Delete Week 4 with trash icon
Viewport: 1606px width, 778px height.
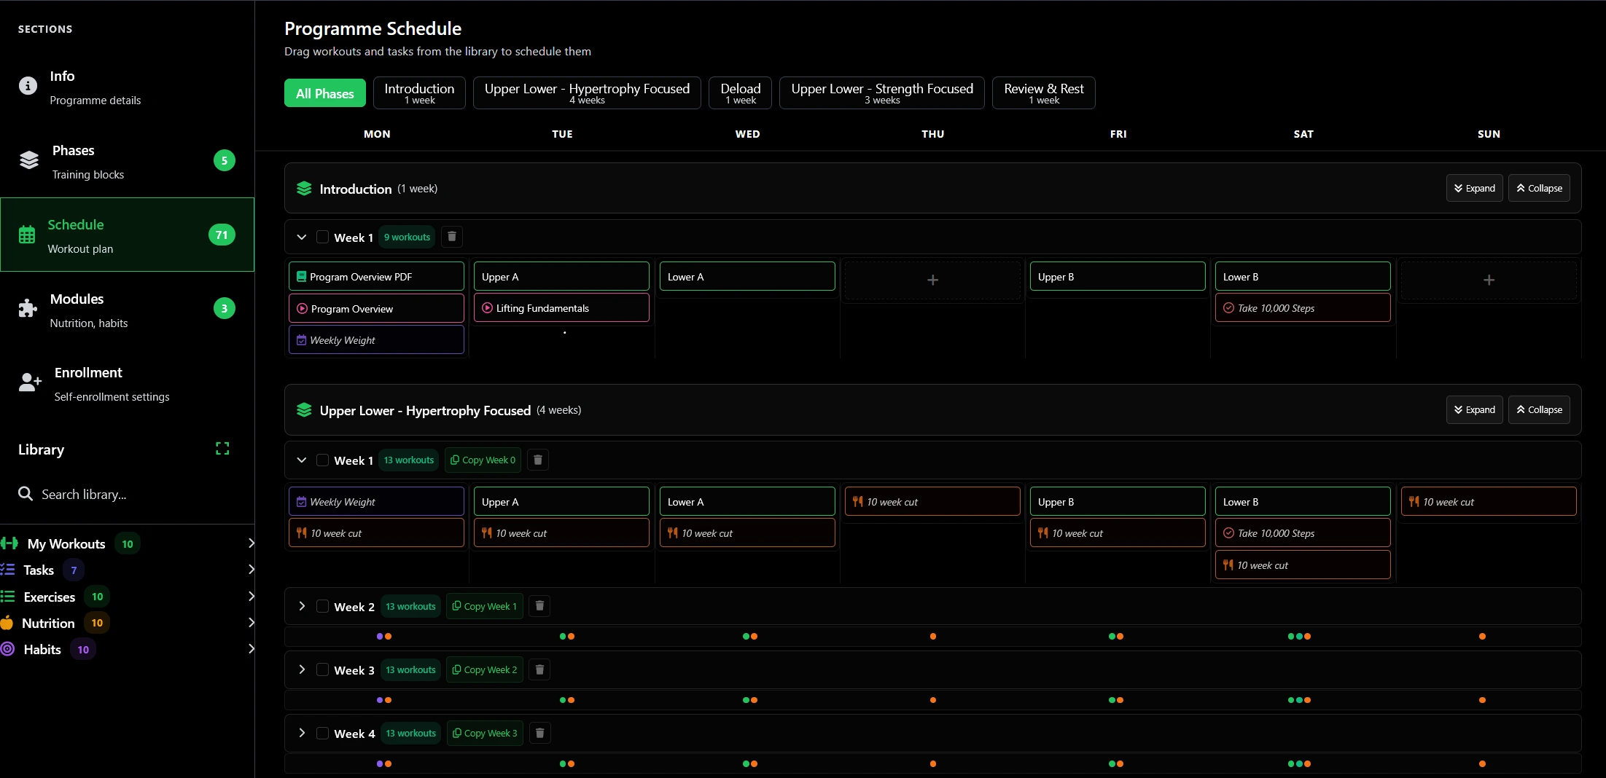540,733
